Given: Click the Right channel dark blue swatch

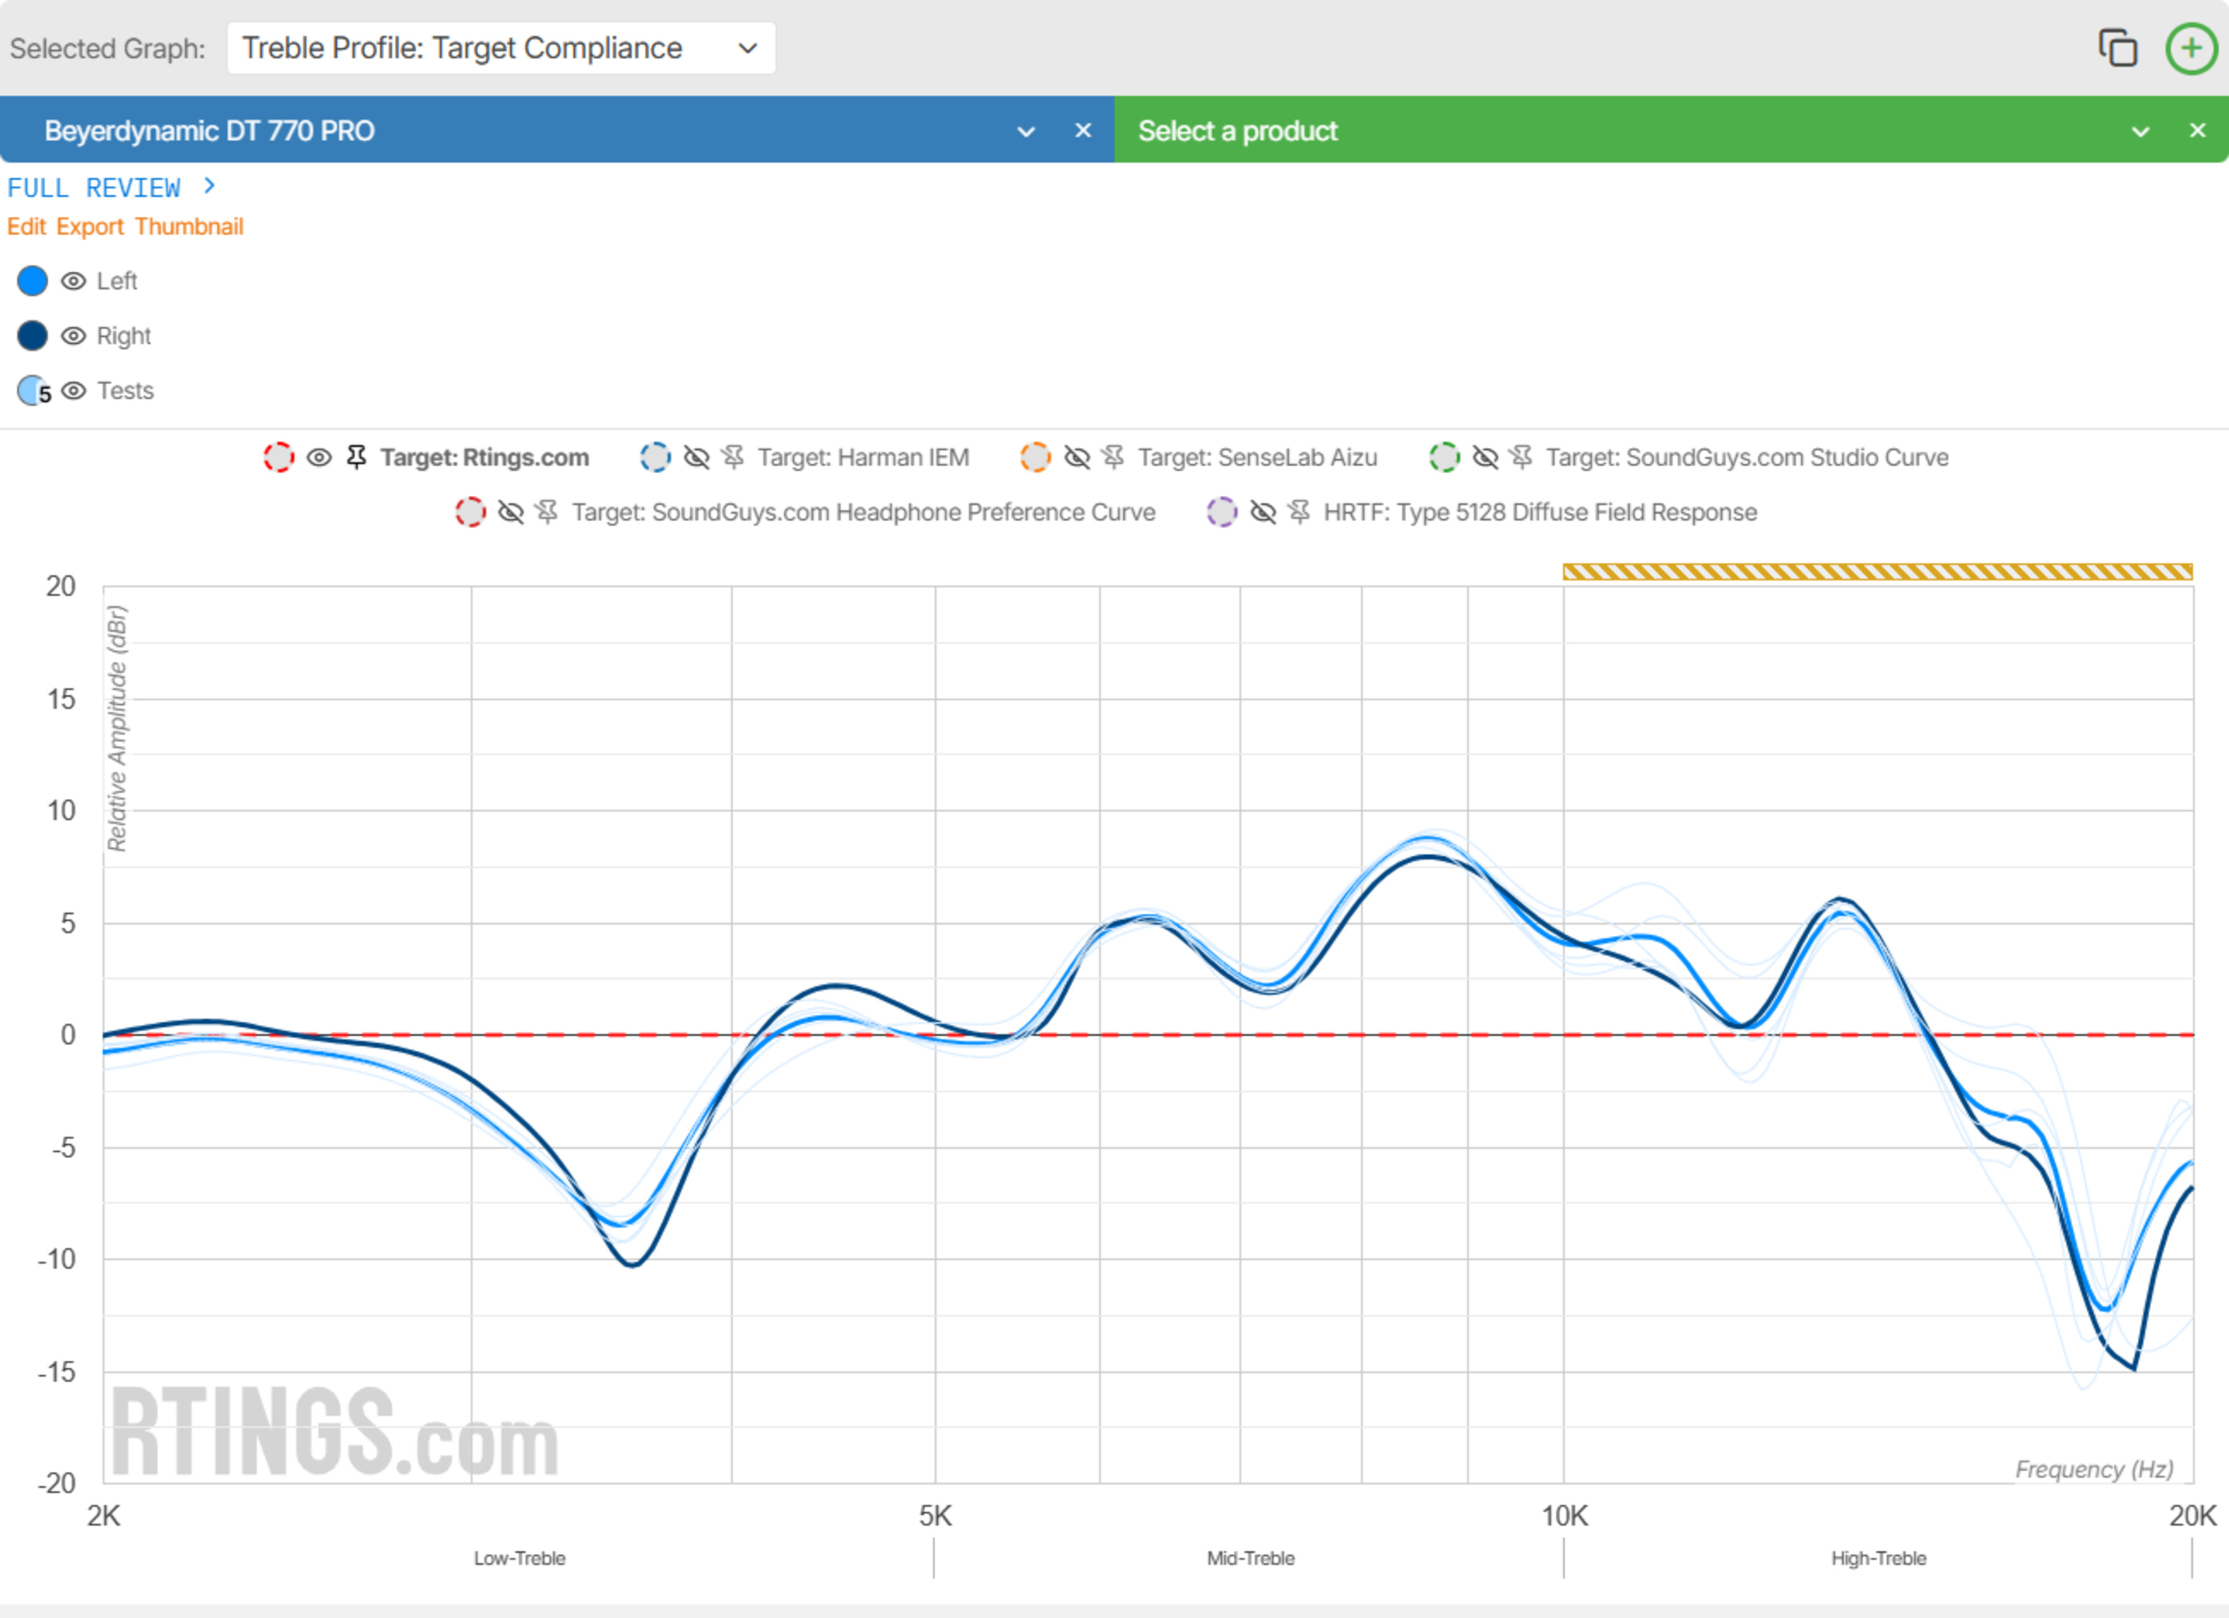Looking at the screenshot, I should coord(33,336).
